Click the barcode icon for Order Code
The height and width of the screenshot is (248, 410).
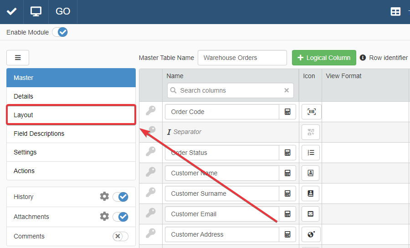click(311, 112)
